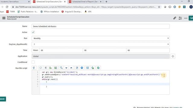Screen dimensions: 193x108
Task: Click the find next down arrow icon
Action: coord(66,68)
